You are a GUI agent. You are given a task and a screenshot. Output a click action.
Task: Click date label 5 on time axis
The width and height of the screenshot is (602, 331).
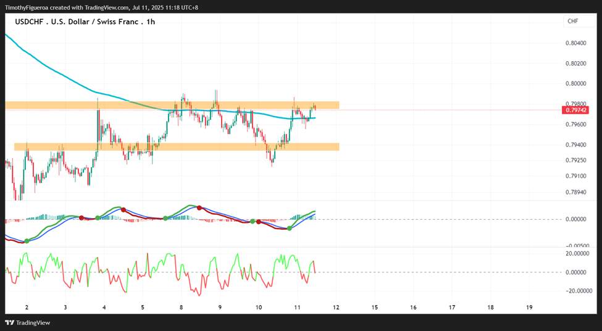[x=143, y=308]
